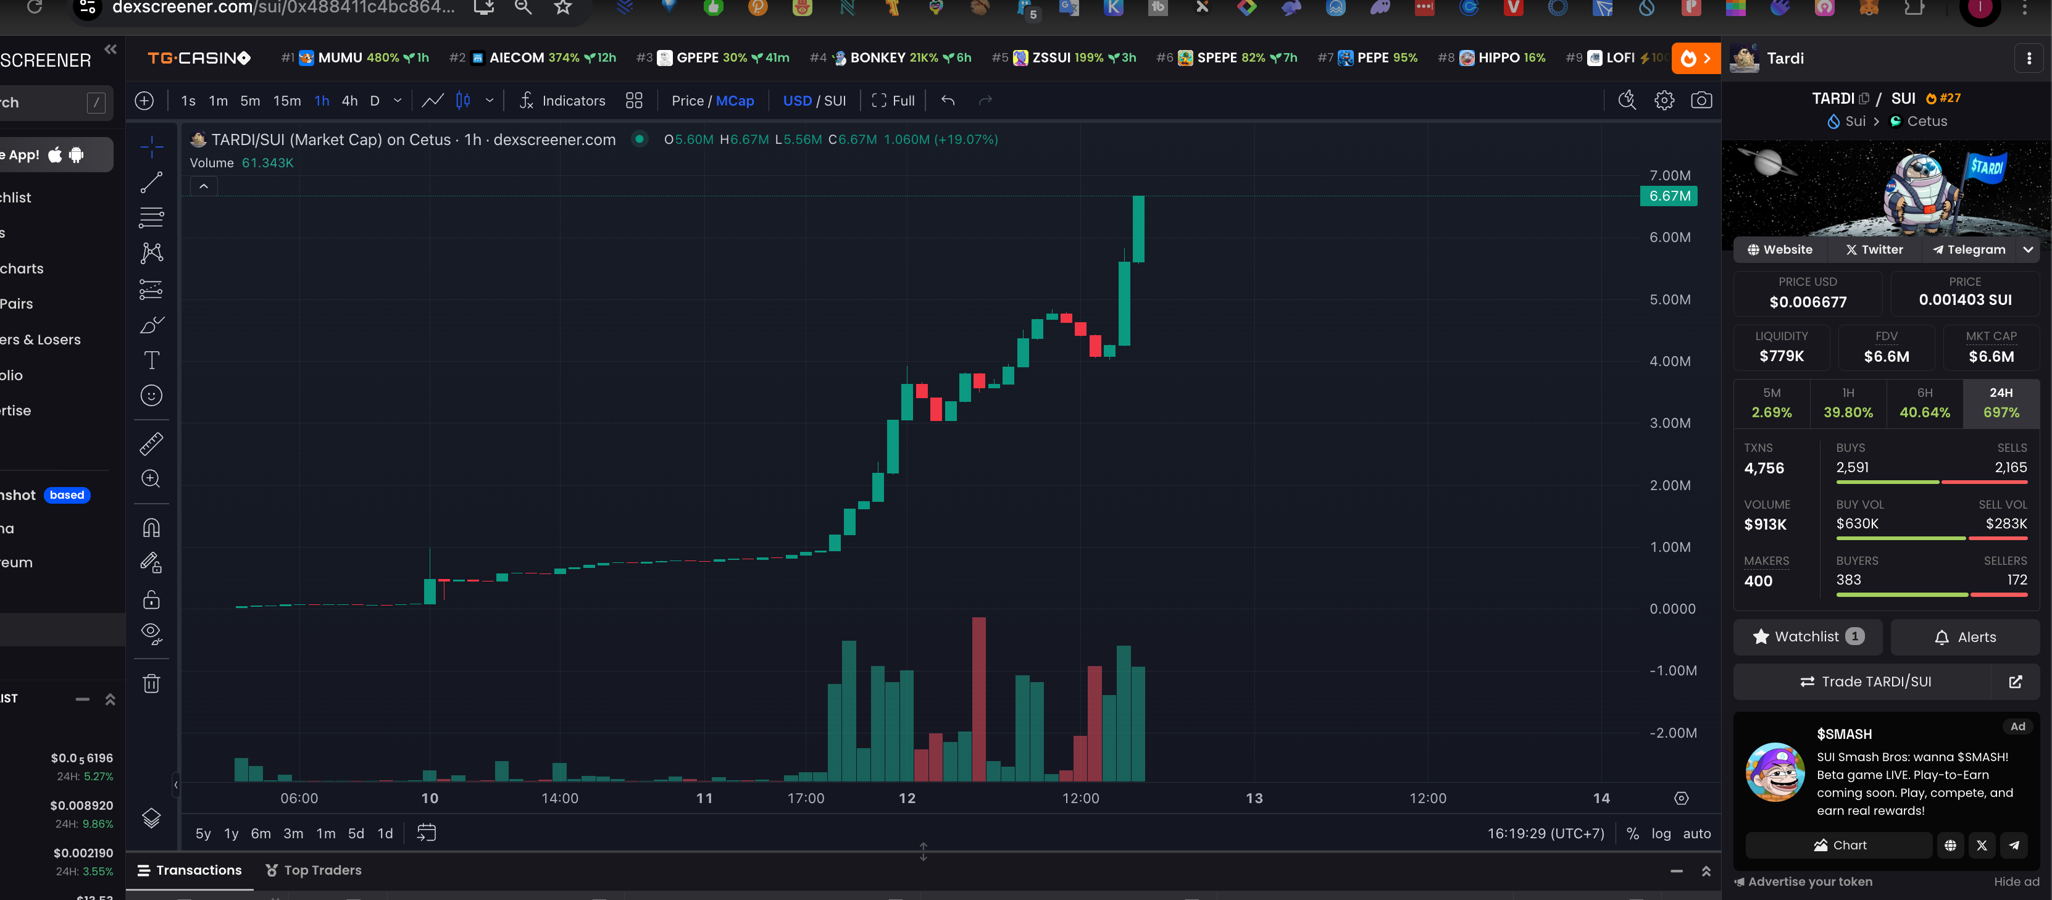Expand the timeframe dropdown after D
Viewport: 2052px width, 900px height.
(398, 101)
